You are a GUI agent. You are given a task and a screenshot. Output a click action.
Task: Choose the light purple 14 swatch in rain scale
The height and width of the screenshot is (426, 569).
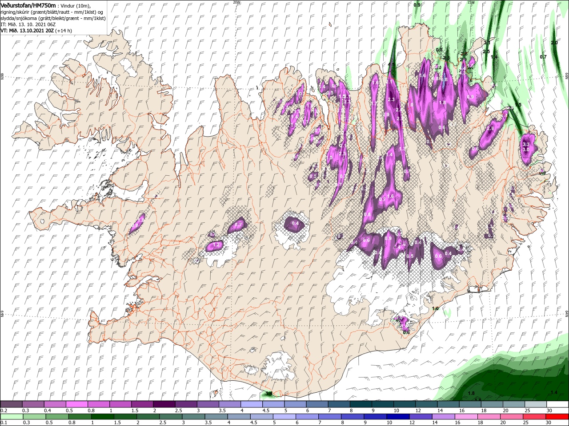tap(442, 417)
